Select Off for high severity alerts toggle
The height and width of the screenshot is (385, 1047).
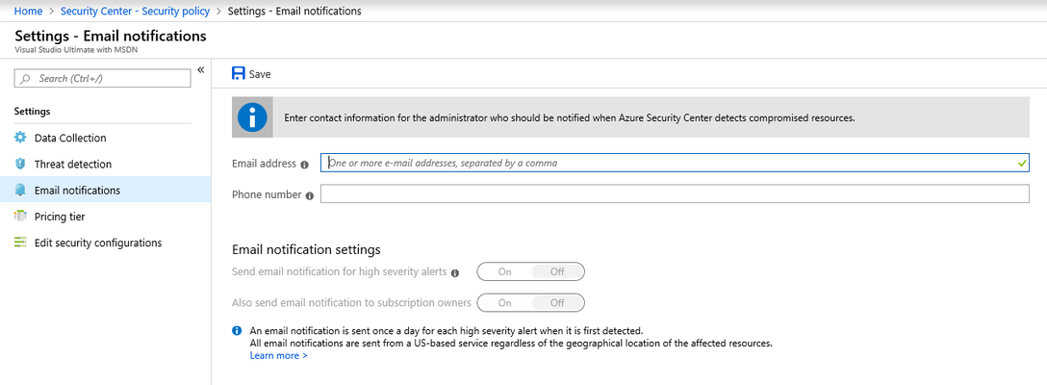(x=557, y=272)
